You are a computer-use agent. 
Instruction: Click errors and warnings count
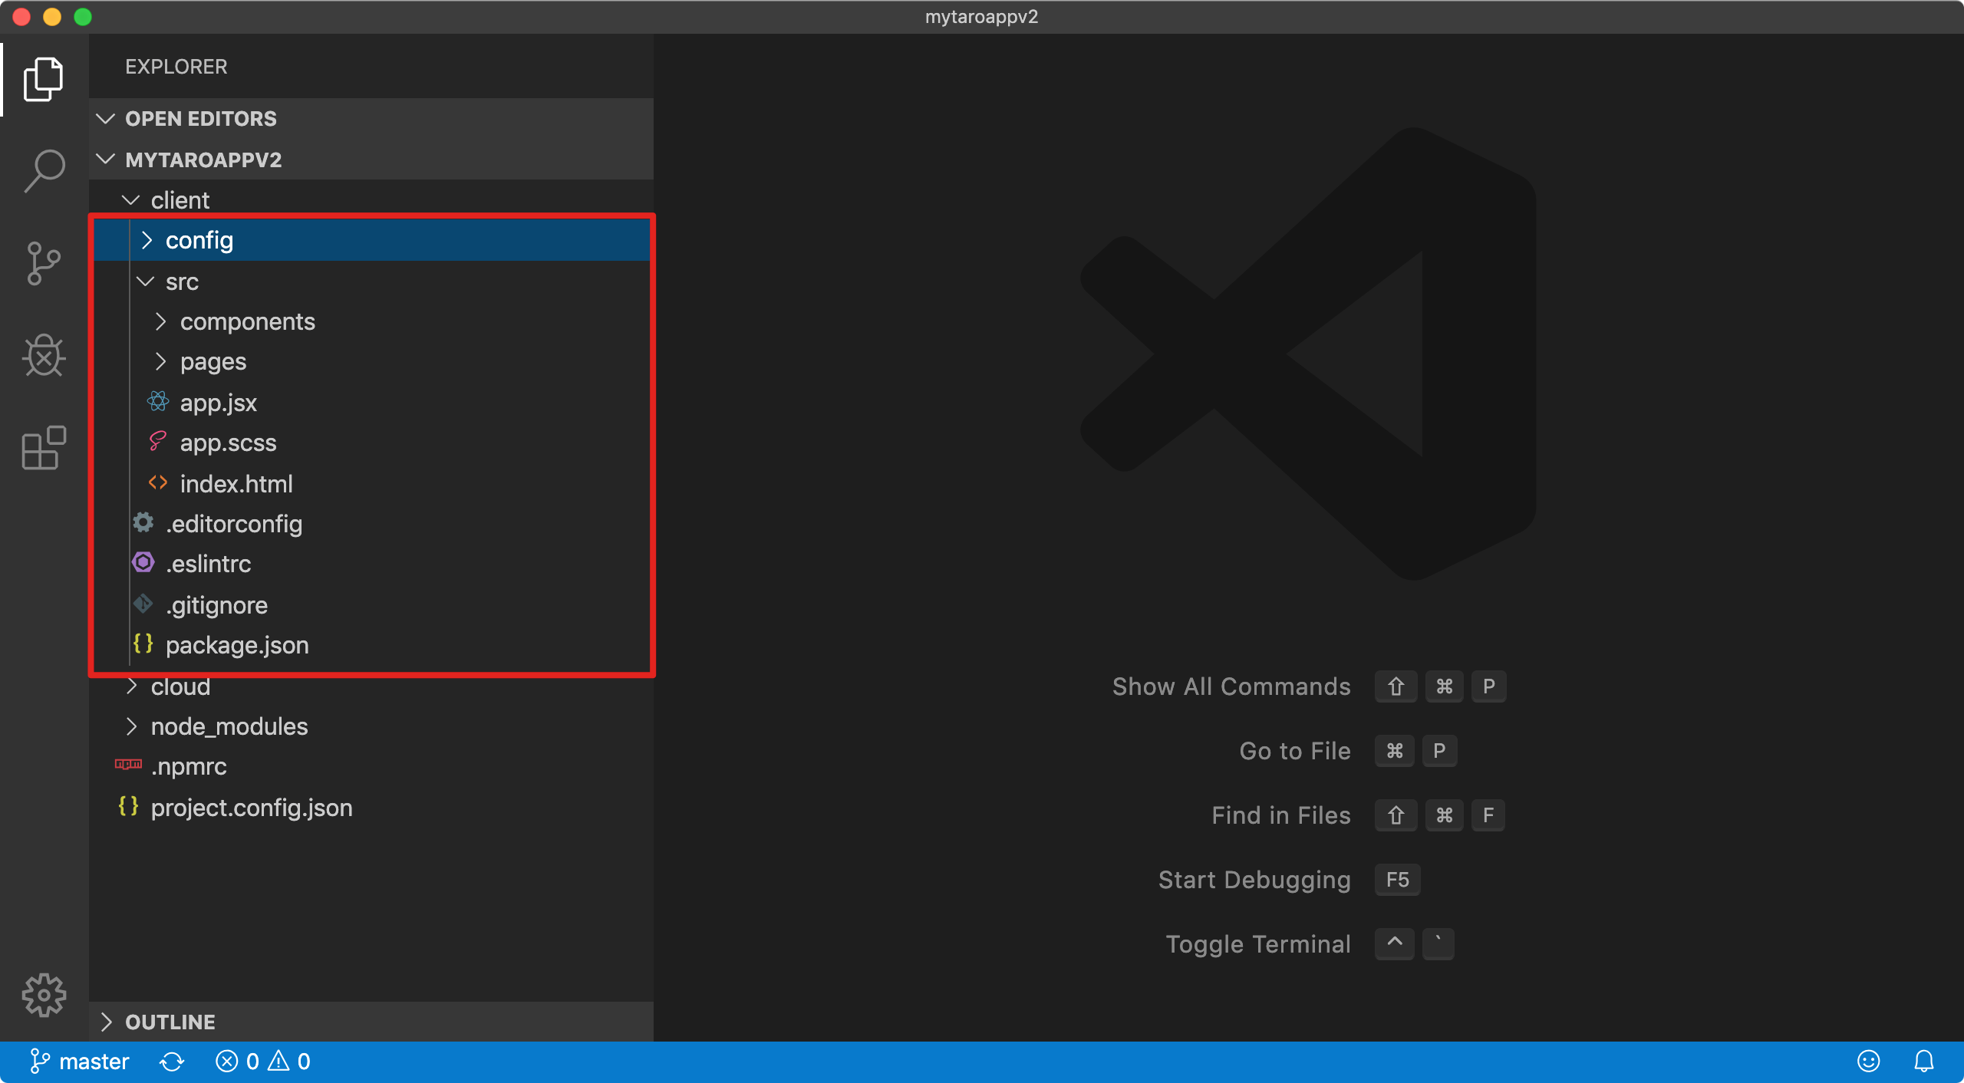coord(263,1062)
